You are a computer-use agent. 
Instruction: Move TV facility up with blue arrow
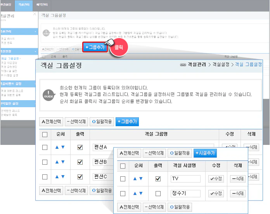tap(135, 179)
